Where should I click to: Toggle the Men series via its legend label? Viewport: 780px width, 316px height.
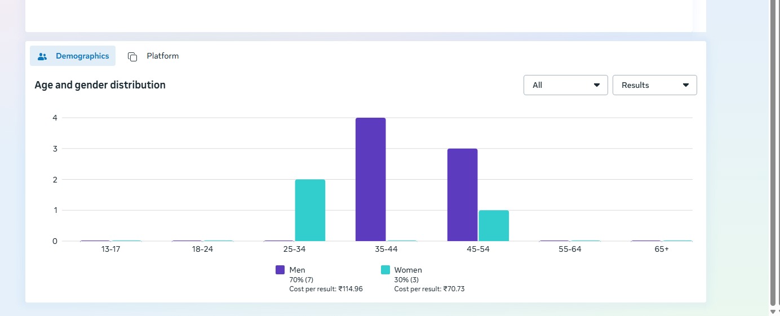click(297, 270)
